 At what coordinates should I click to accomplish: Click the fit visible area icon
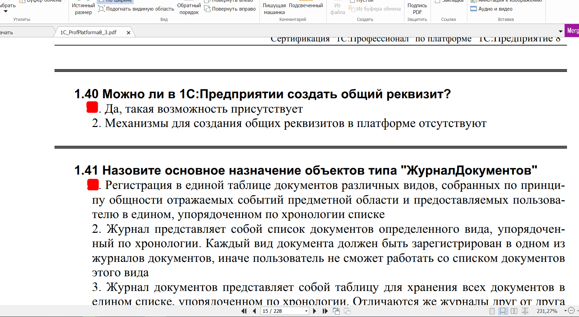101,9
